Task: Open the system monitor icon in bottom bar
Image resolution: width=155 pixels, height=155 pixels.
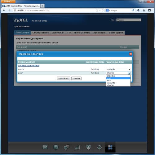Action: (x=45, y=147)
